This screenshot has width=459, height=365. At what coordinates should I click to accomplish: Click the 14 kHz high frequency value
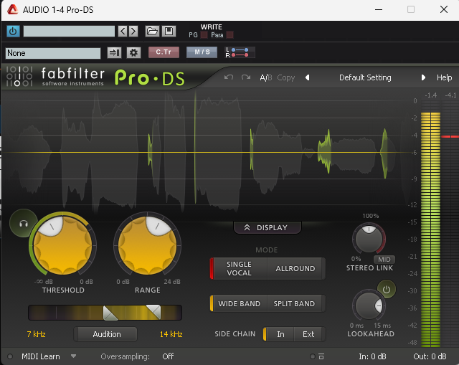click(171, 334)
